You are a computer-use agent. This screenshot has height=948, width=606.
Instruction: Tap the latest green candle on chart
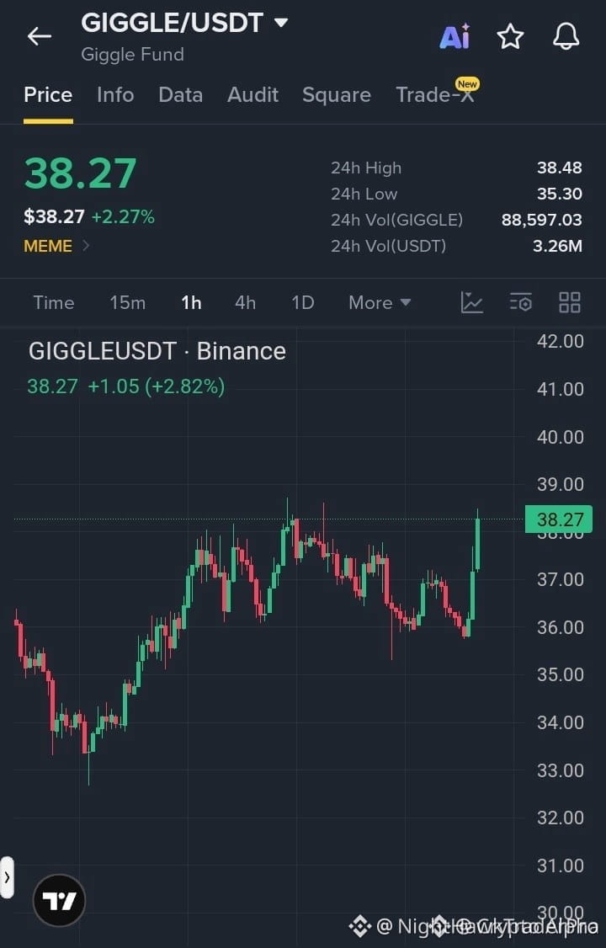coord(477,541)
